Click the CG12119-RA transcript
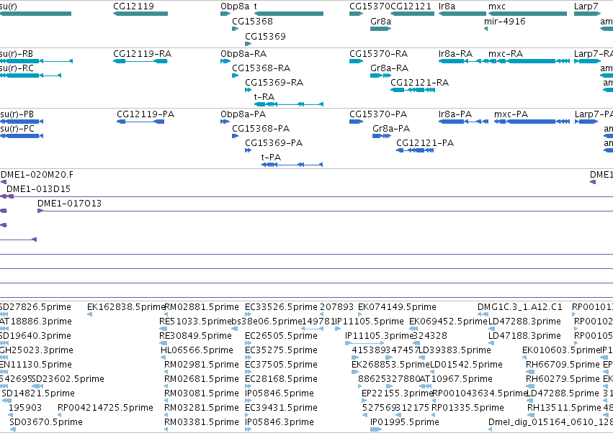This screenshot has width=613, height=433. (140, 61)
